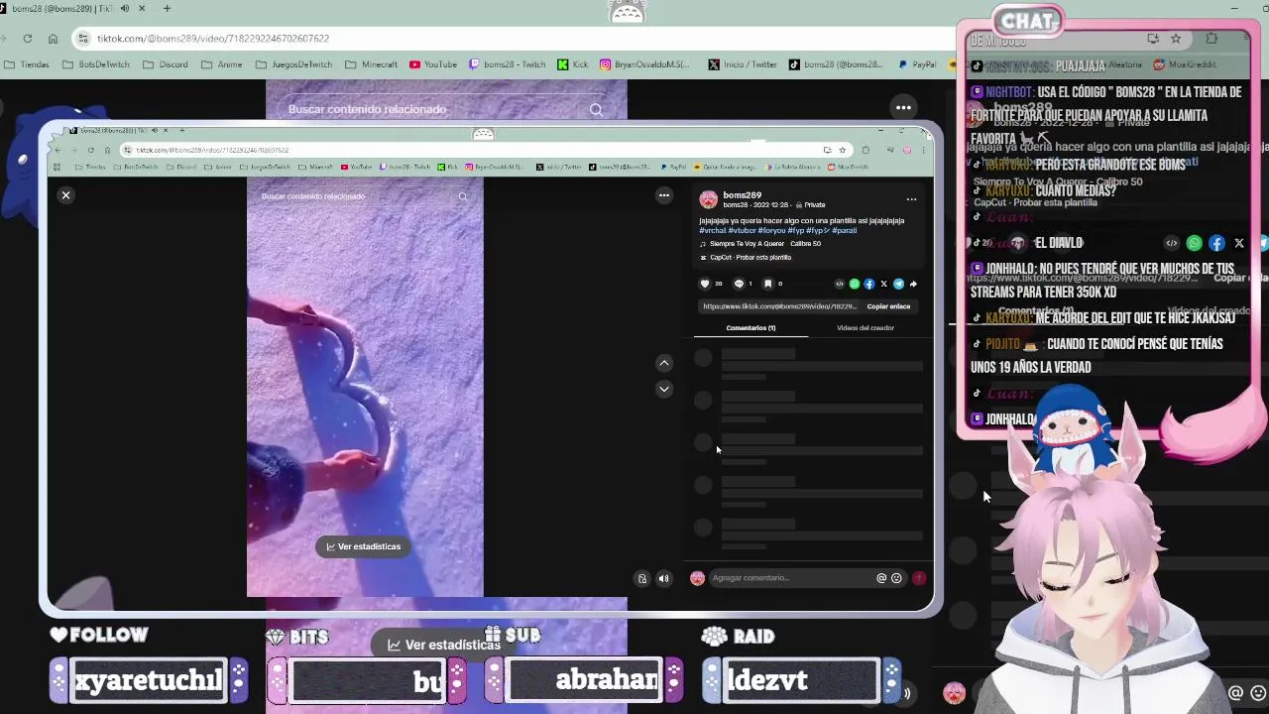Open Siempre Te Voy A Querer music link

(764, 244)
